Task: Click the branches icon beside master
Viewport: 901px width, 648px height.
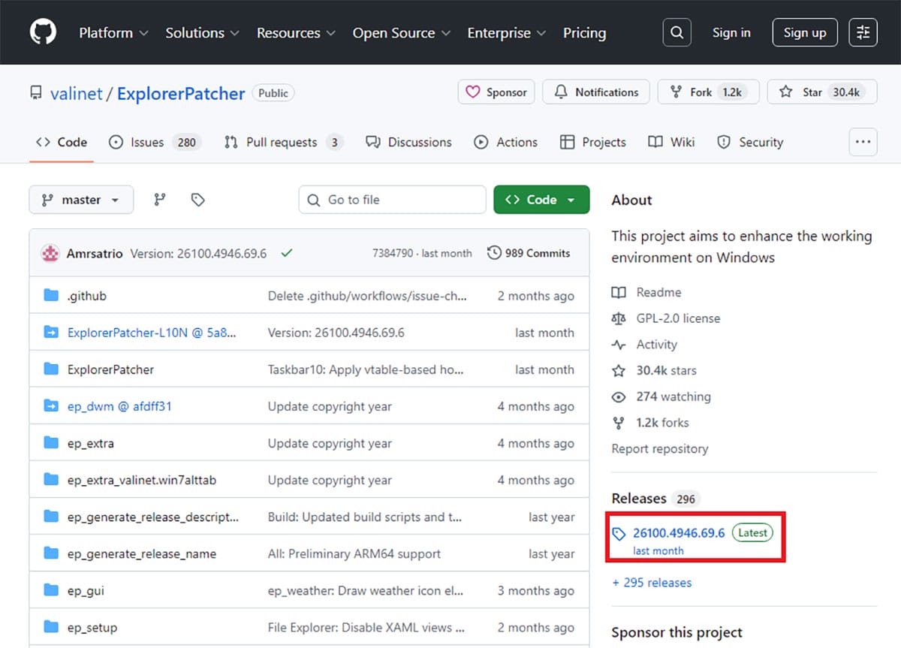Action: point(160,200)
